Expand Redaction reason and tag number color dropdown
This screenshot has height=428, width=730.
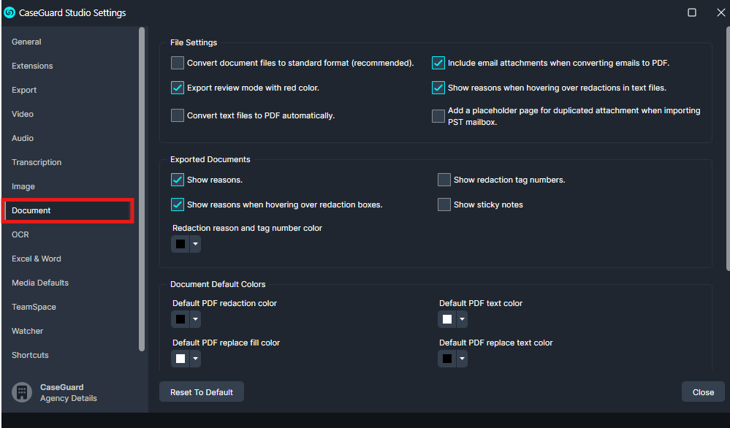click(x=195, y=244)
